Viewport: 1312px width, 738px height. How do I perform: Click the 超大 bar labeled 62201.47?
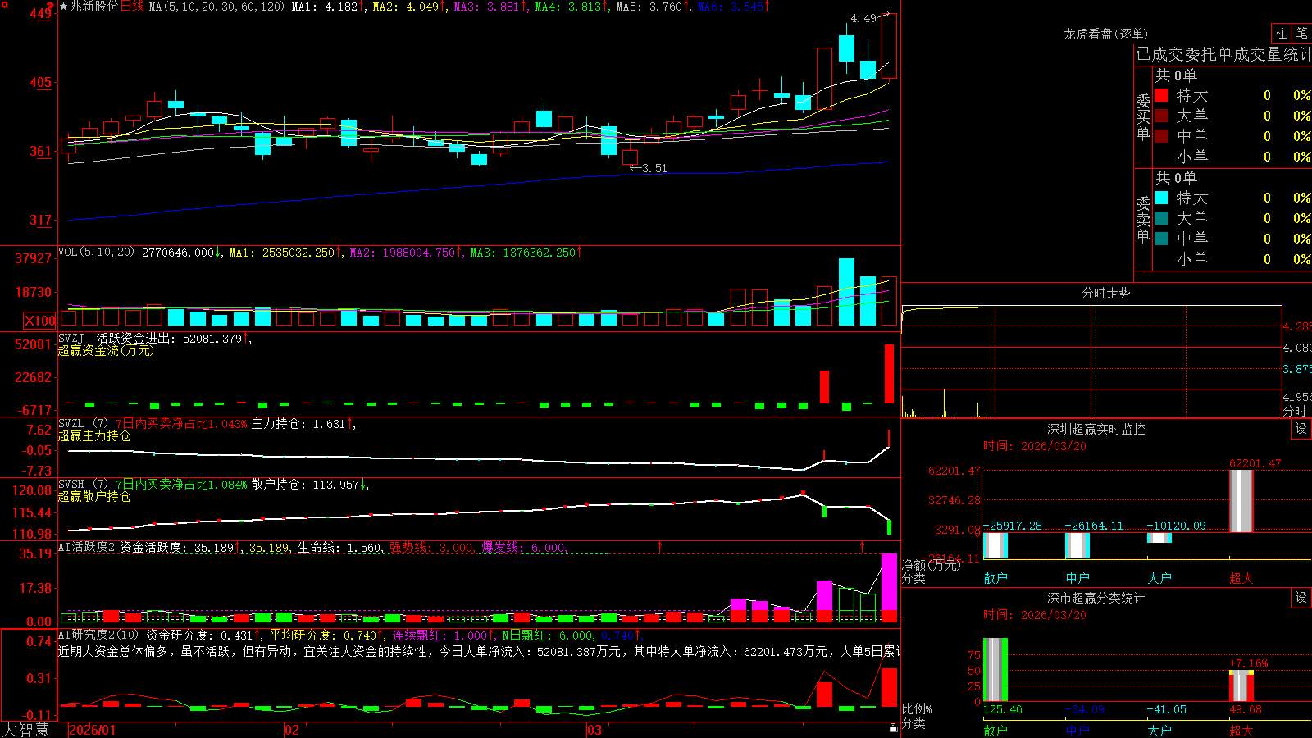coord(1241,501)
